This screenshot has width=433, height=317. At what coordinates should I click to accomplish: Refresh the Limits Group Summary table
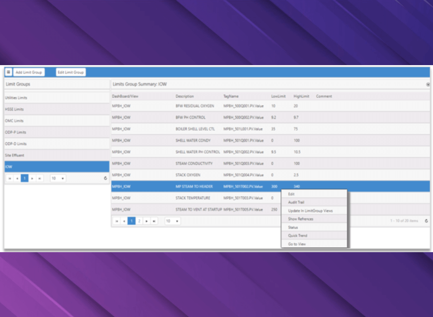click(x=426, y=221)
